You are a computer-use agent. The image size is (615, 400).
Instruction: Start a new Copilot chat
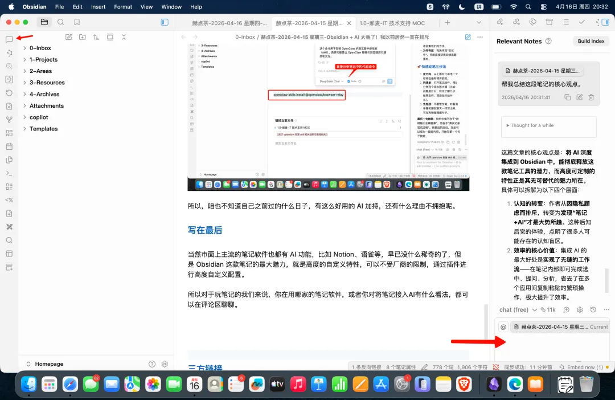click(567, 310)
